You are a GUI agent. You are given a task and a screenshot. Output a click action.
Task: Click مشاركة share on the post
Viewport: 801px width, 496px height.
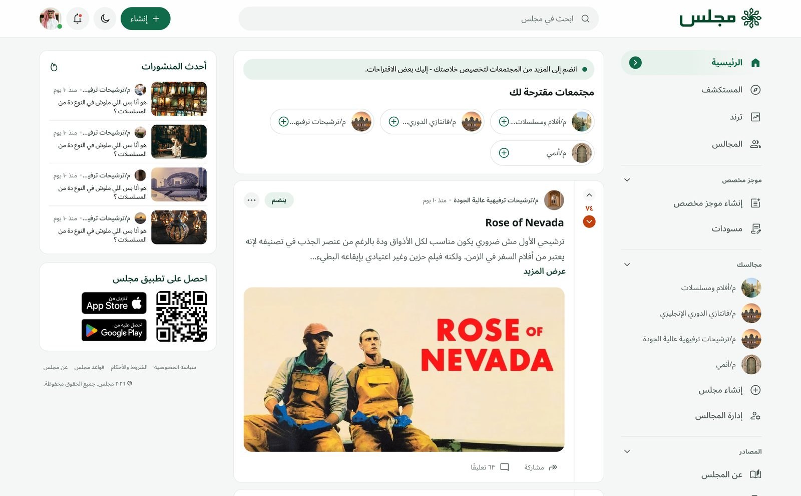click(541, 467)
